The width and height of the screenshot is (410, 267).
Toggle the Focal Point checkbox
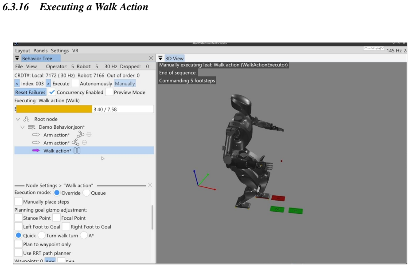coord(56,217)
